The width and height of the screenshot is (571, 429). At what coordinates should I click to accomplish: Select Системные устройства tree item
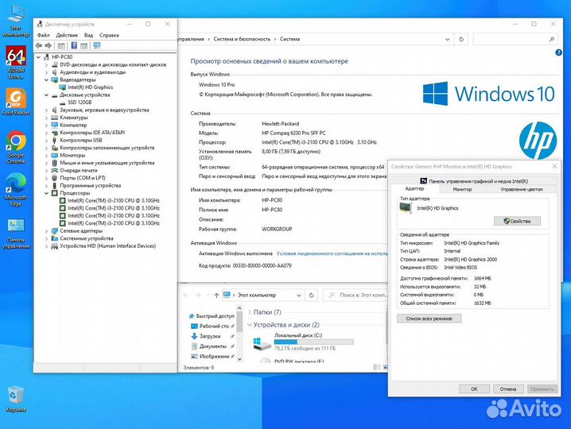coord(87,238)
